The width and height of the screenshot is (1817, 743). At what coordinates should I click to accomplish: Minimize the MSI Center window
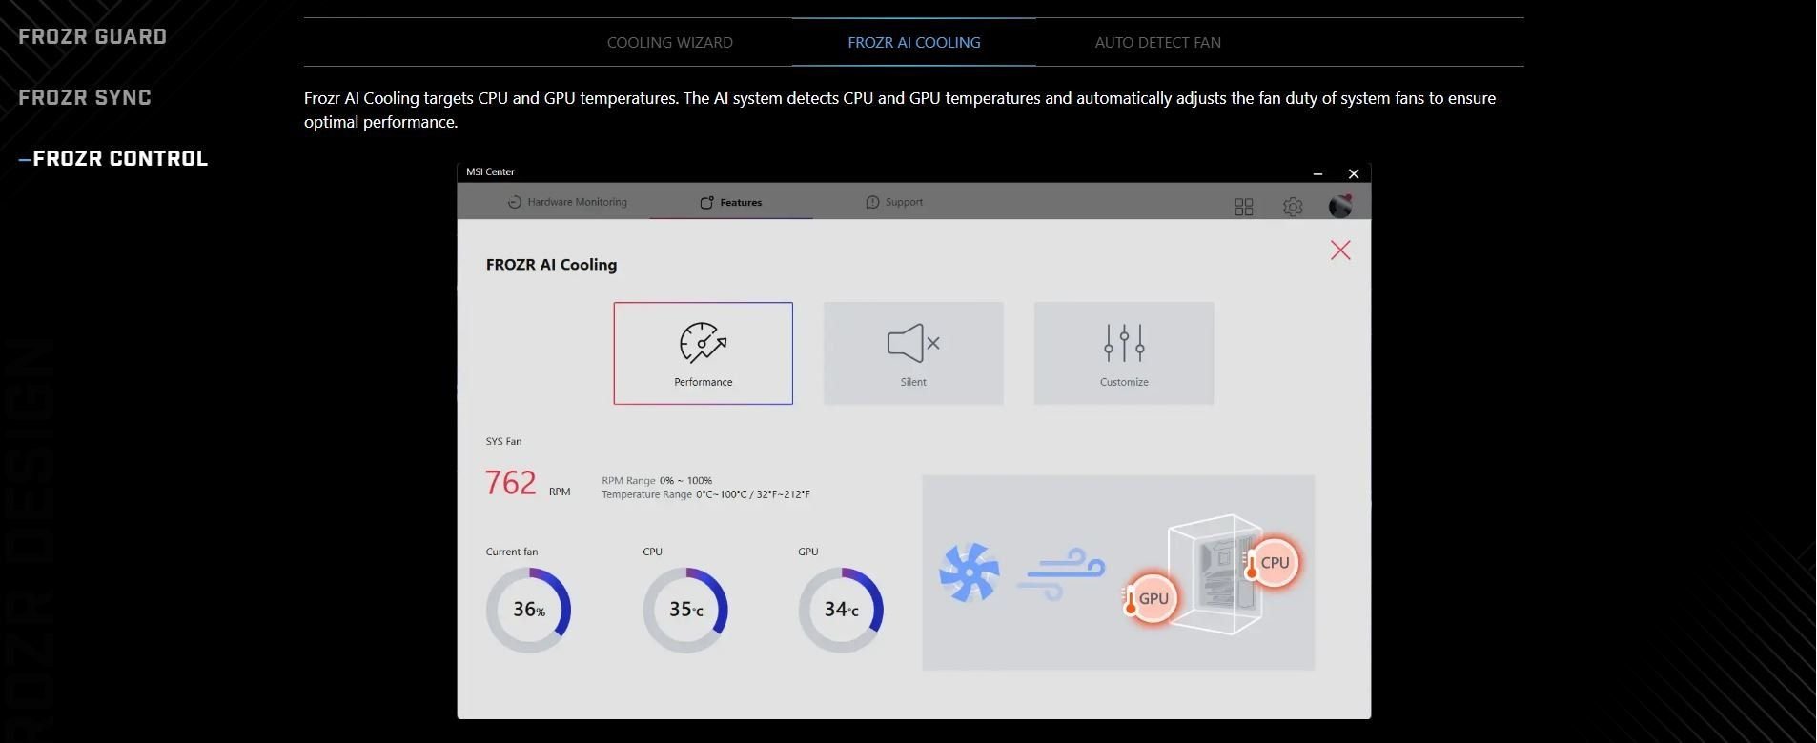(1317, 173)
